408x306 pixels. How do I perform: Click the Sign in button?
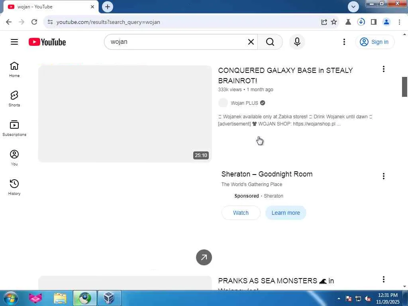[x=375, y=42]
